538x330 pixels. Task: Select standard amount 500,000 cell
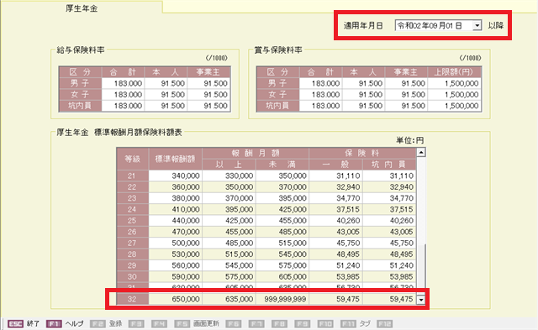[176, 243]
